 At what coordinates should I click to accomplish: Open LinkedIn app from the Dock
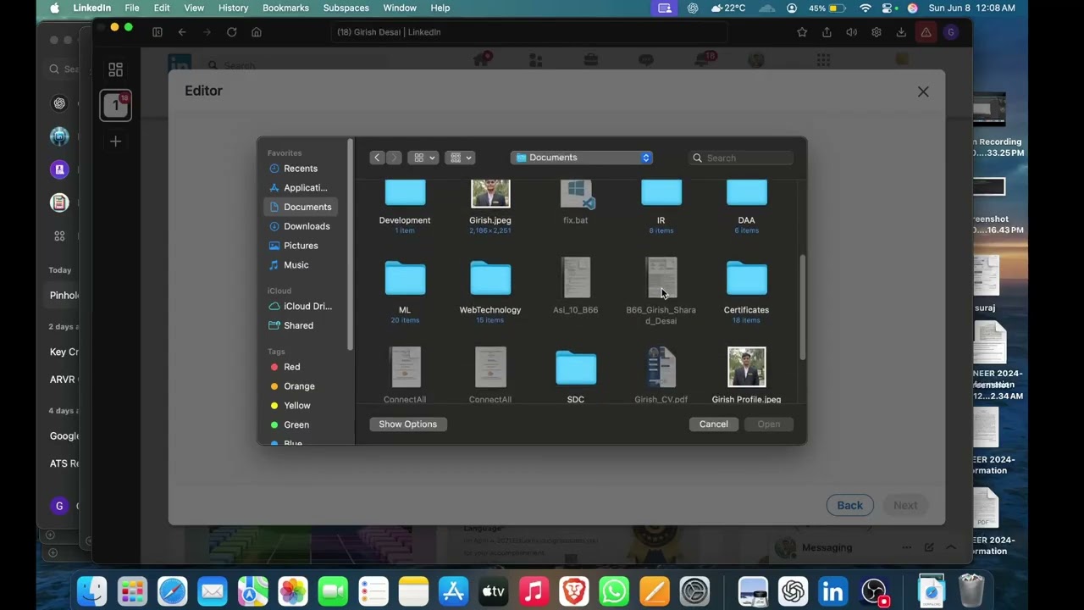(833, 591)
